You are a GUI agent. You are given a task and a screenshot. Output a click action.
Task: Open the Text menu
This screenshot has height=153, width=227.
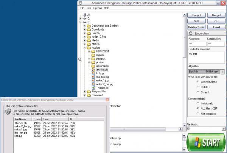tap(89, 8)
